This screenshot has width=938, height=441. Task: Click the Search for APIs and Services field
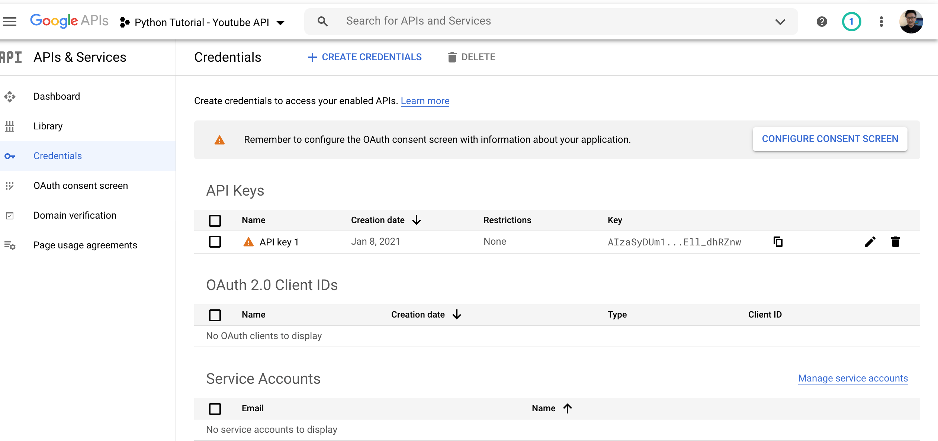(x=418, y=21)
